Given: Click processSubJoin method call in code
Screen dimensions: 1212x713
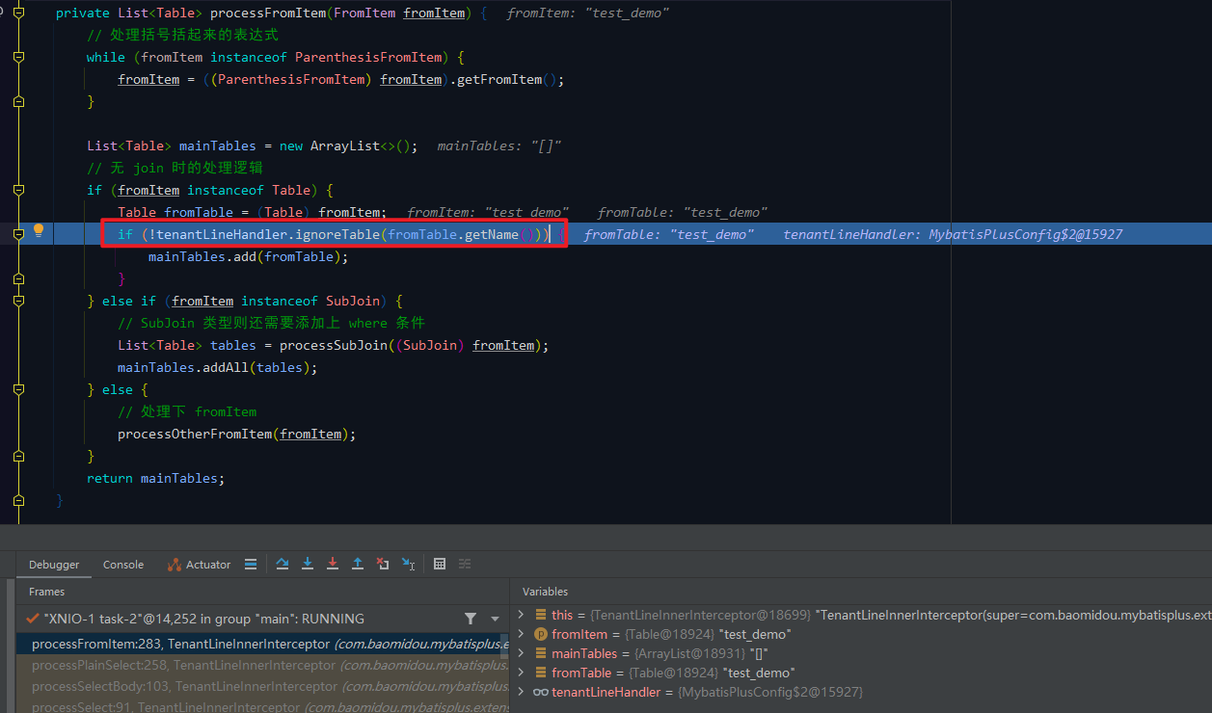Looking at the screenshot, I should pos(334,345).
